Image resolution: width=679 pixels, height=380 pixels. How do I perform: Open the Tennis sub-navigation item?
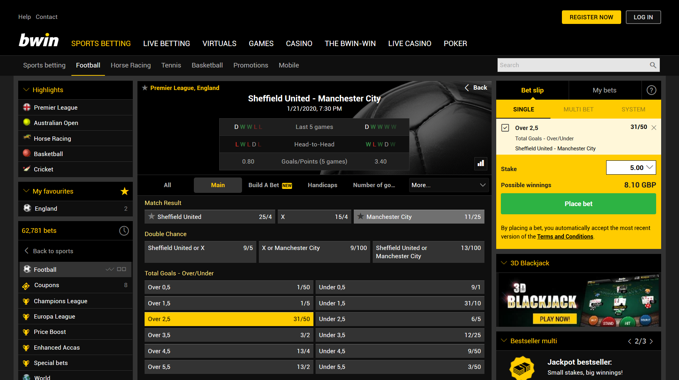171,65
